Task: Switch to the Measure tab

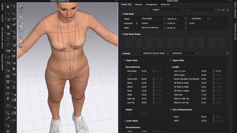Action: point(138,4)
